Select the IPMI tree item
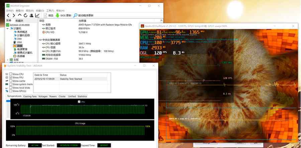Image resolution: width=301 pixels, height=148 pixels. coord(20,42)
